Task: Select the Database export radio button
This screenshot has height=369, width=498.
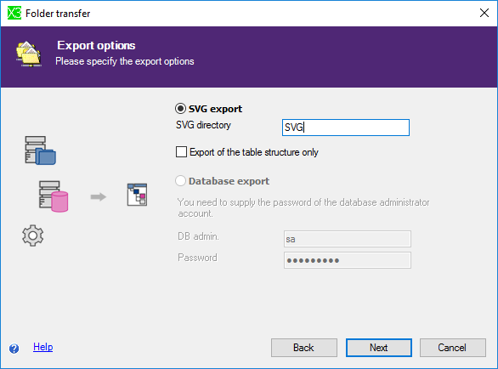Action: pyautogui.click(x=180, y=181)
